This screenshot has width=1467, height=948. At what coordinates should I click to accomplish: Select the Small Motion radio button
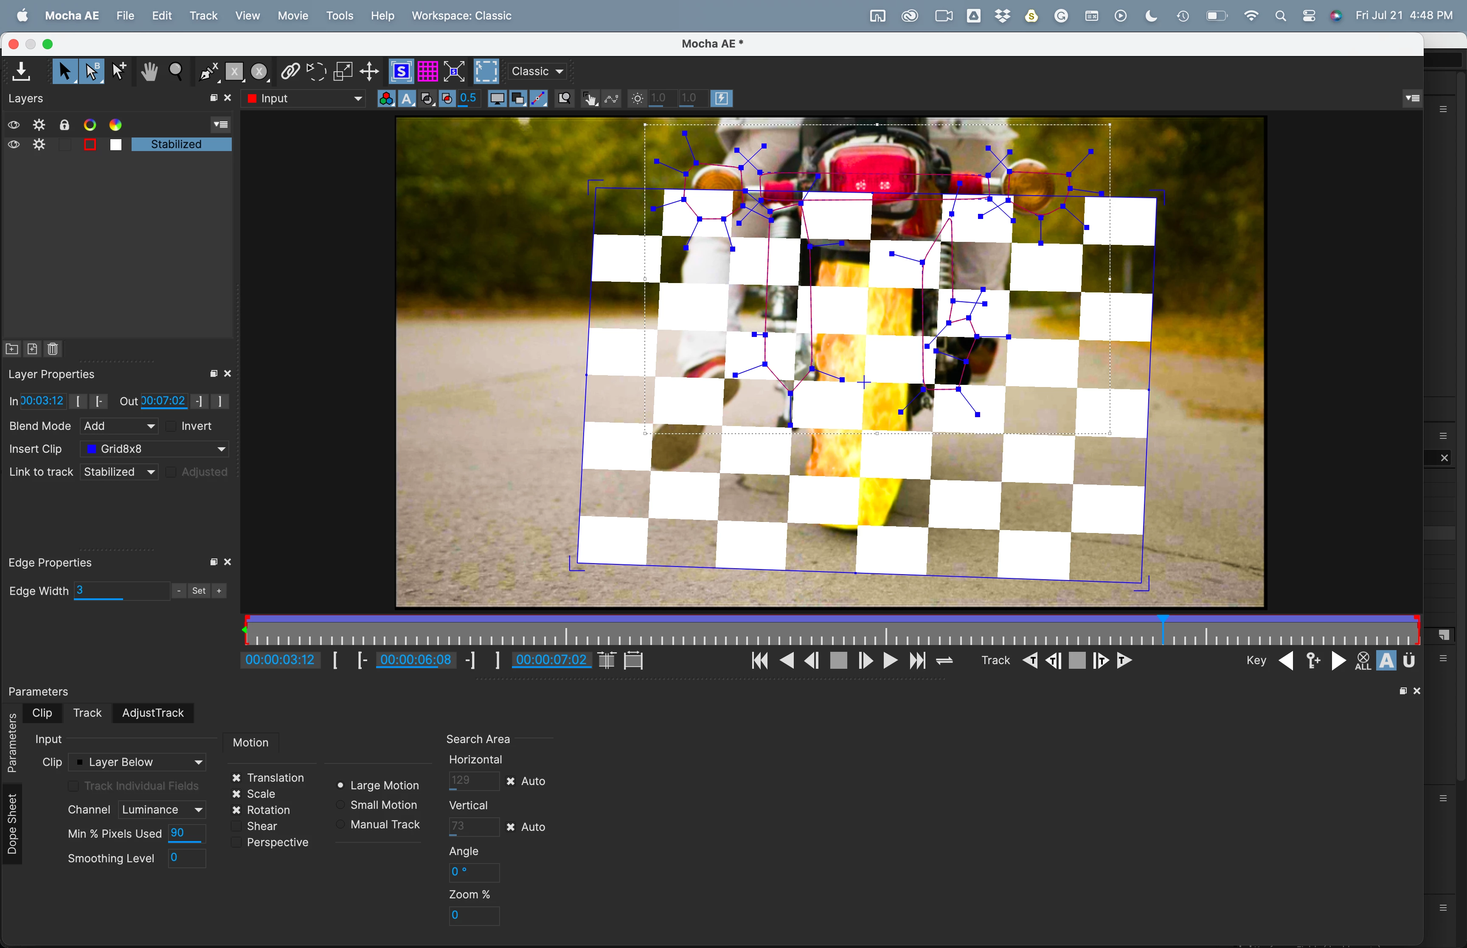(x=340, y=805)
